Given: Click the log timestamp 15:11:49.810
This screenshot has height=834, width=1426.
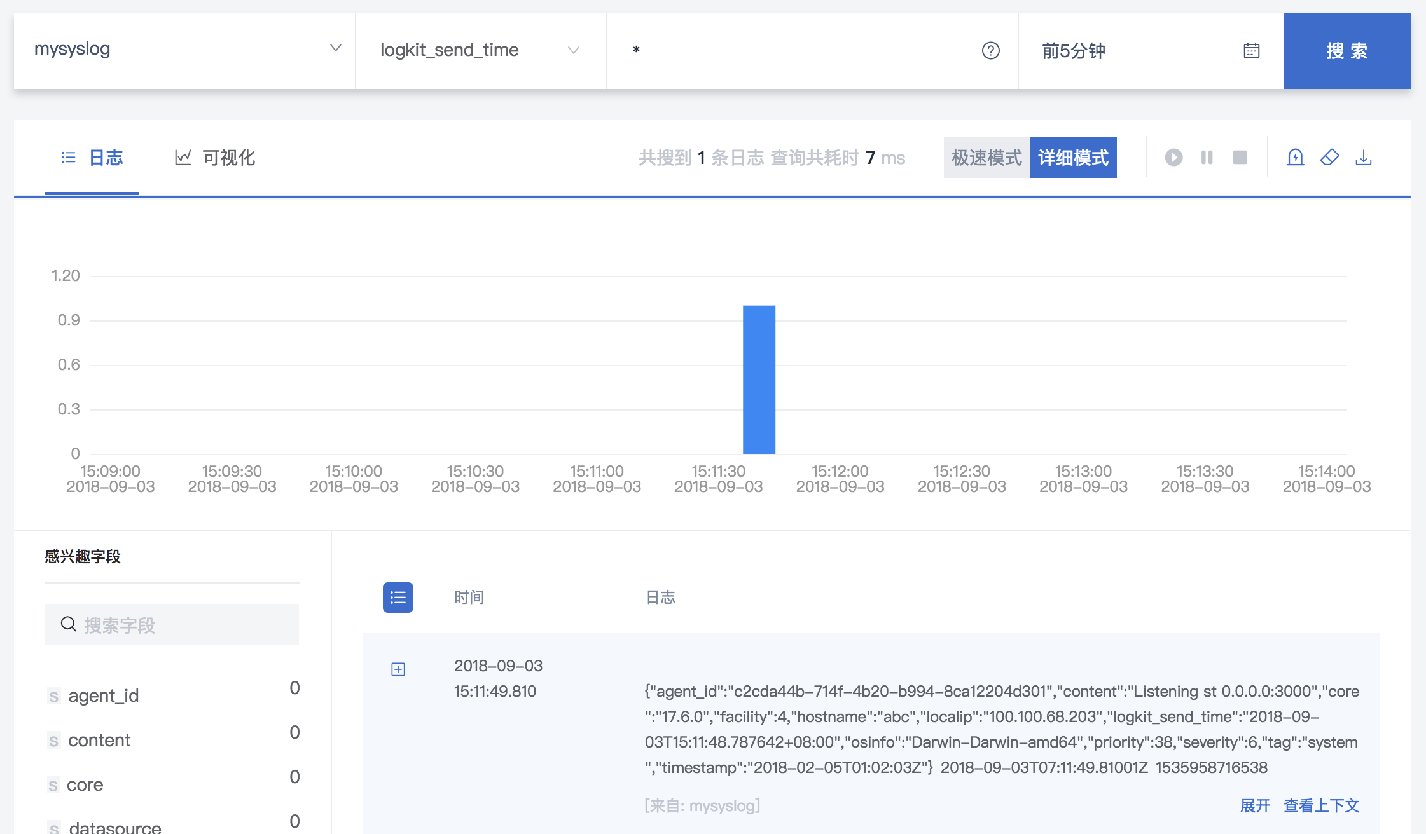Looking at the screenshot, I should (x=495, y=692).
